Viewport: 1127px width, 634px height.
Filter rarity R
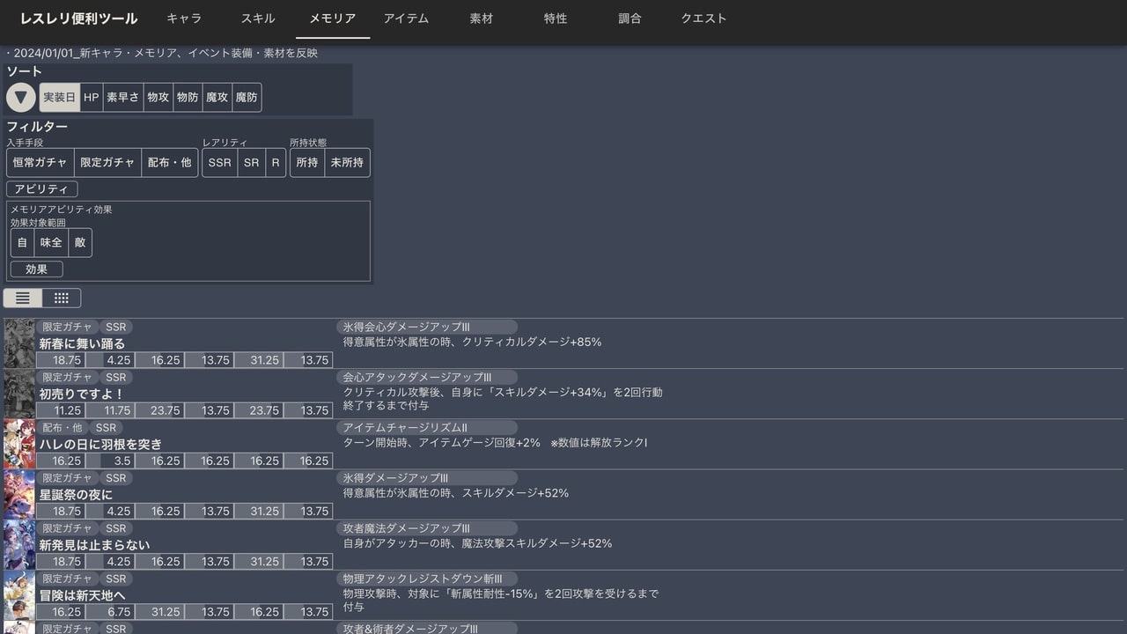click(276, 163)
